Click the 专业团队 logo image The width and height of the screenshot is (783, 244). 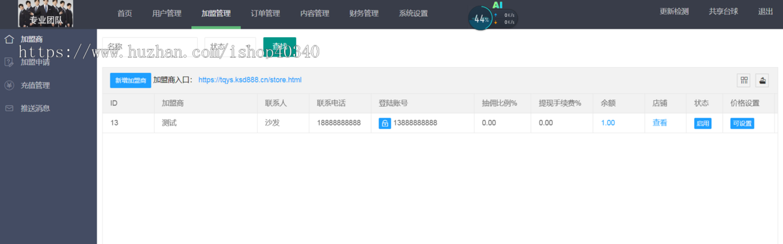coord(46,14)
